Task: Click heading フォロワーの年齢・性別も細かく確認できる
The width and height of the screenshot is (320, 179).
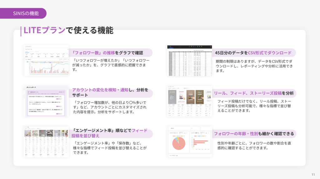Action: coord(254,134)
